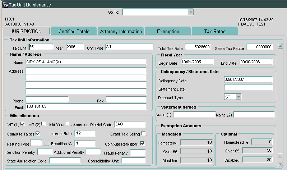
Task: Click the Mandated Disabled amount field
Action: pos(196,160)
